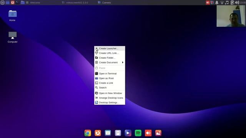Open the power manager tray icon
Viewport: 246px width, 138px height.
click(x=232, y=3)
